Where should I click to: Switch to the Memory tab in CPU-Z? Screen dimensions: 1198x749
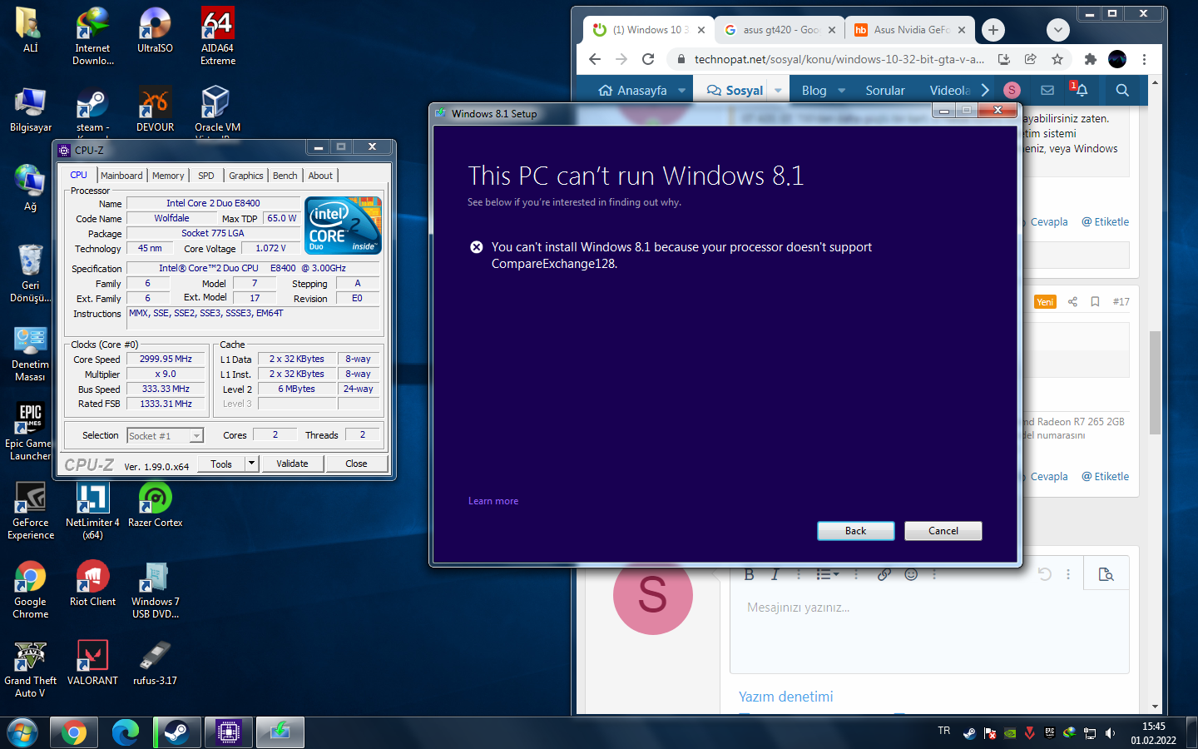click(x=168, y=176)
